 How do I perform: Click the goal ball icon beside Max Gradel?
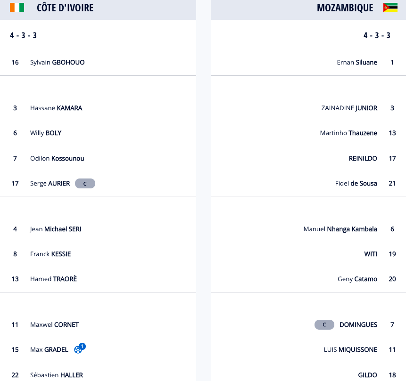(x=79, y=349)
